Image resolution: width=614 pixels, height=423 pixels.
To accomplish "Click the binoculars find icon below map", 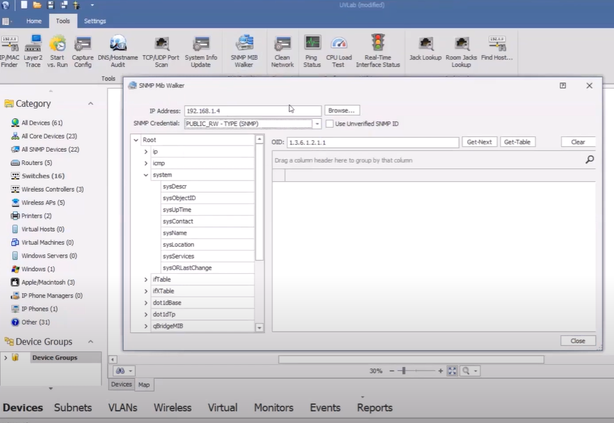I will coord(120,371).
